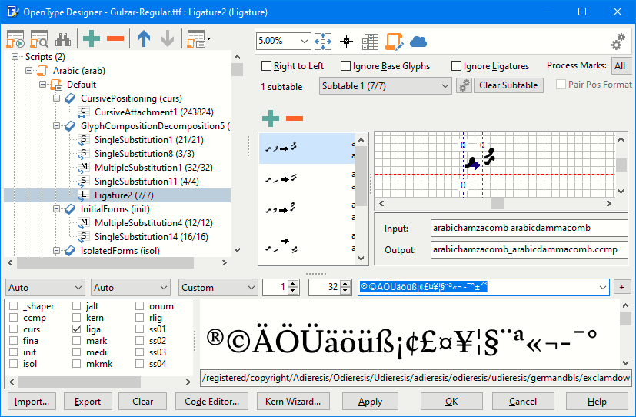Move item up with blue up arrow
The image size is (636, 417).
[144, 39]
